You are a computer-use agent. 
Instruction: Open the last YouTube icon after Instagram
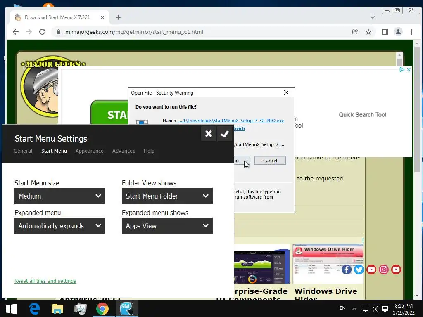click(396, 270)
